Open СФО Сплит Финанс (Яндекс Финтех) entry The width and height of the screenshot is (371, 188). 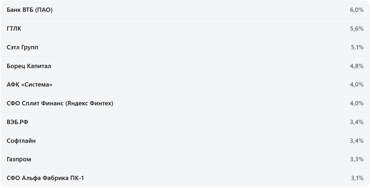(x=60, y=103)
